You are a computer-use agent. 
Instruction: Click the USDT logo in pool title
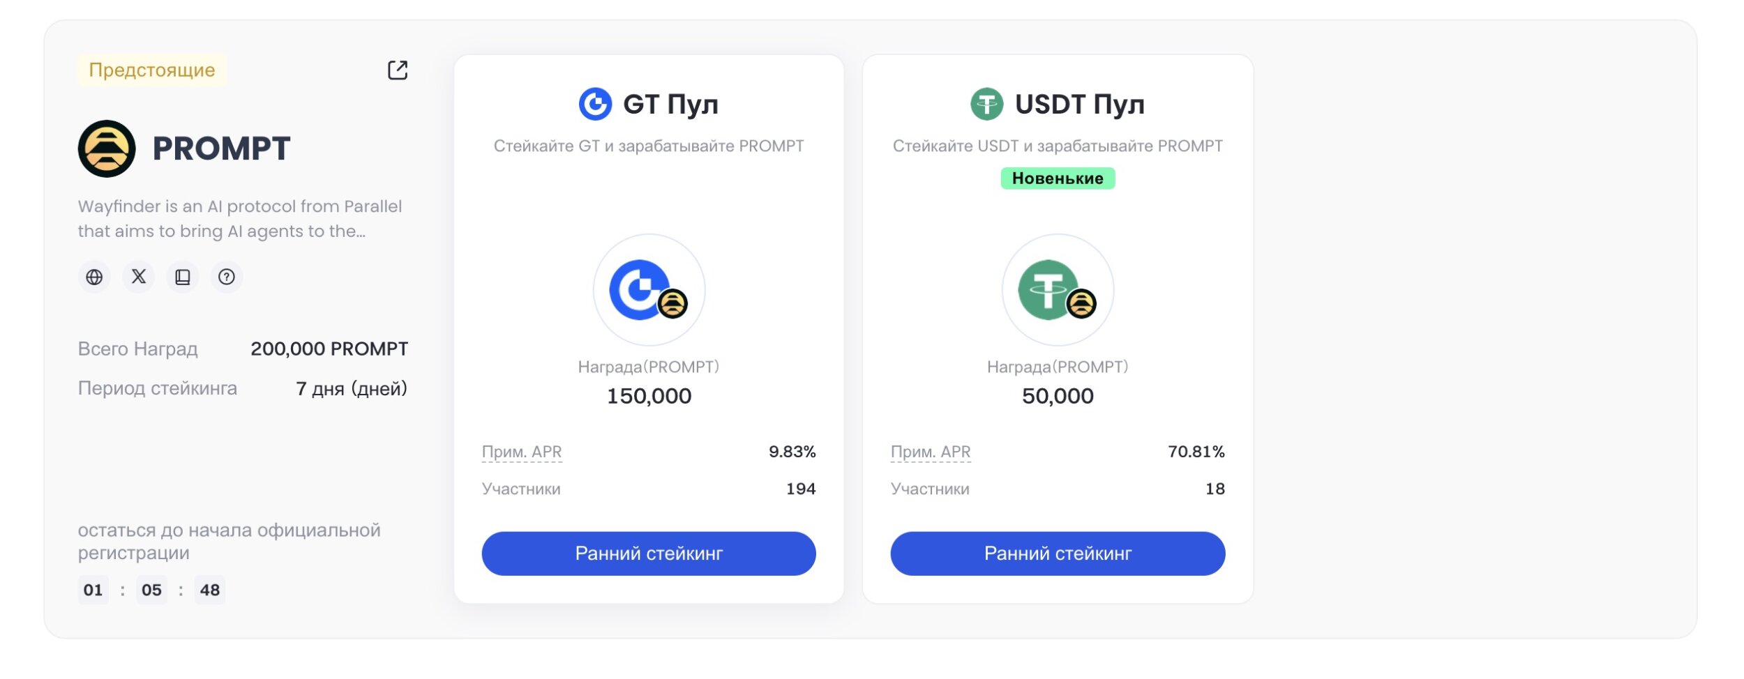point(987,104)
